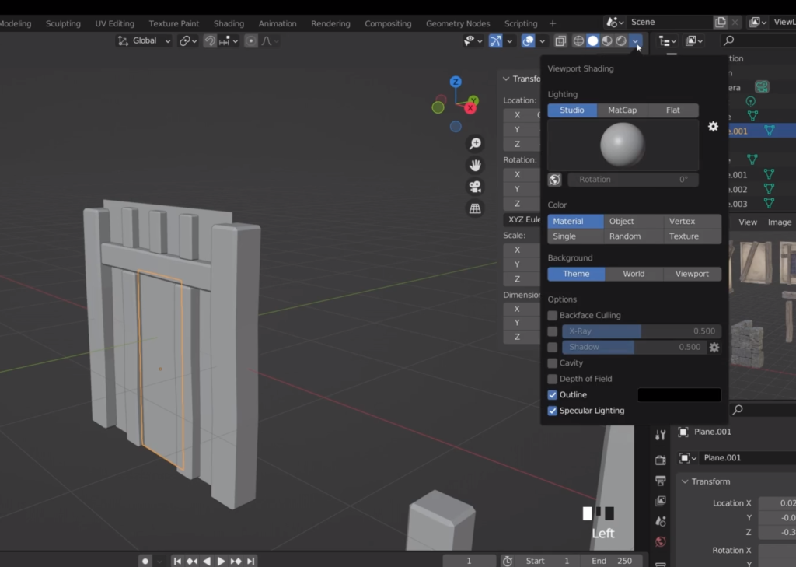
Task: Open Scene properties tab icon
Action: click(x=661, y=521)
